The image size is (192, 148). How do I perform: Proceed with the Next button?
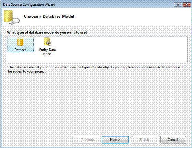[115, 140]
